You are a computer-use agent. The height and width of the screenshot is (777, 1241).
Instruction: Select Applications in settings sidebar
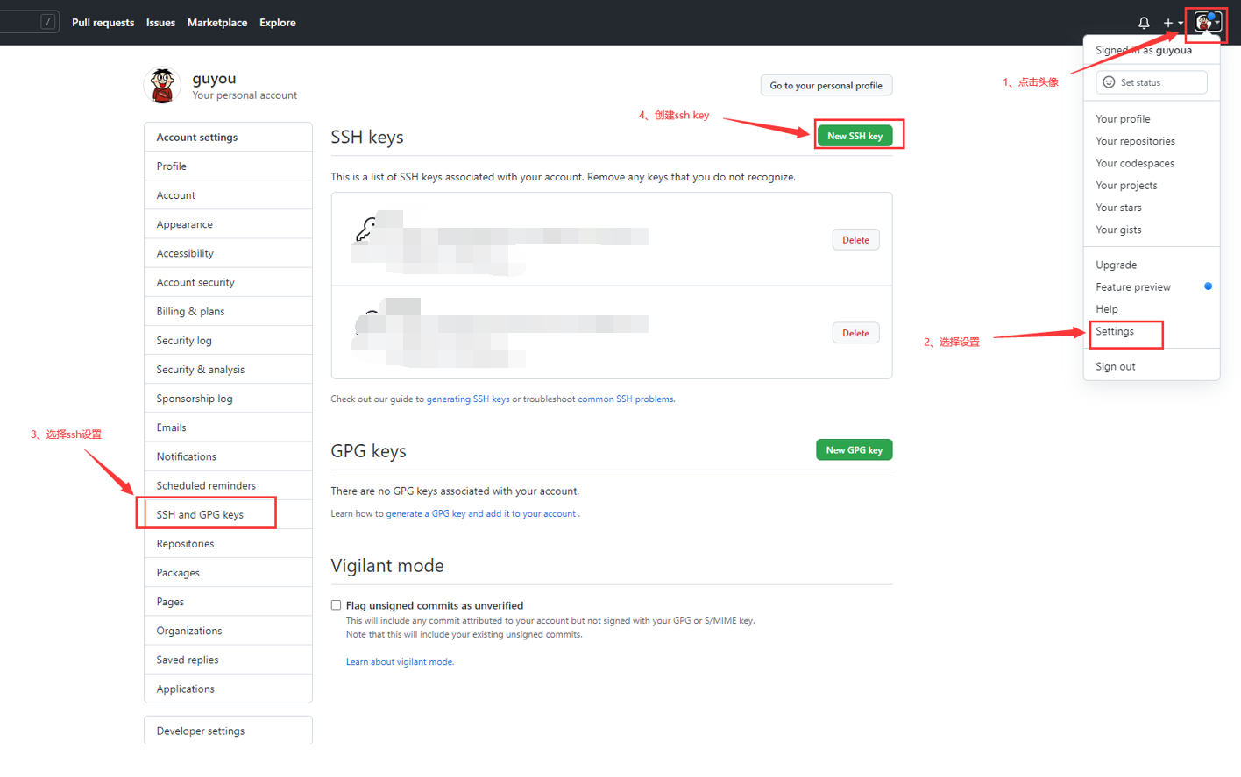click(228, 688)
